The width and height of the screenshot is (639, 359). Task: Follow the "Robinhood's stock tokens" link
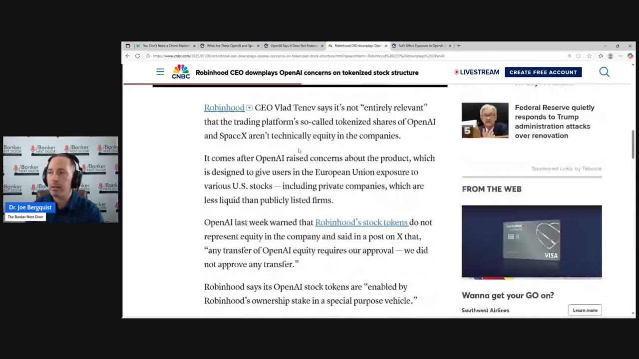[361, 222]
